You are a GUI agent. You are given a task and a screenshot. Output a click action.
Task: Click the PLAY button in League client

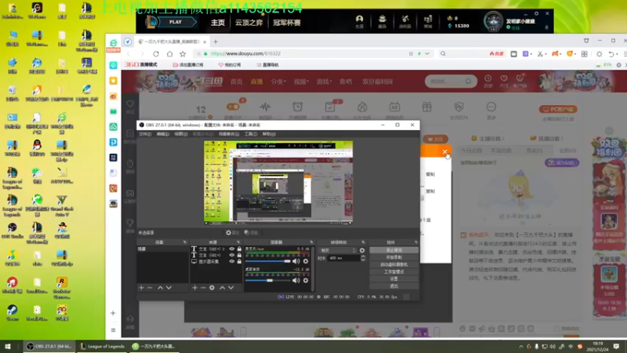(x=175, y=22)
